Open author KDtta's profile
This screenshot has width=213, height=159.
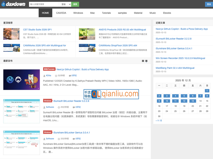48,76
